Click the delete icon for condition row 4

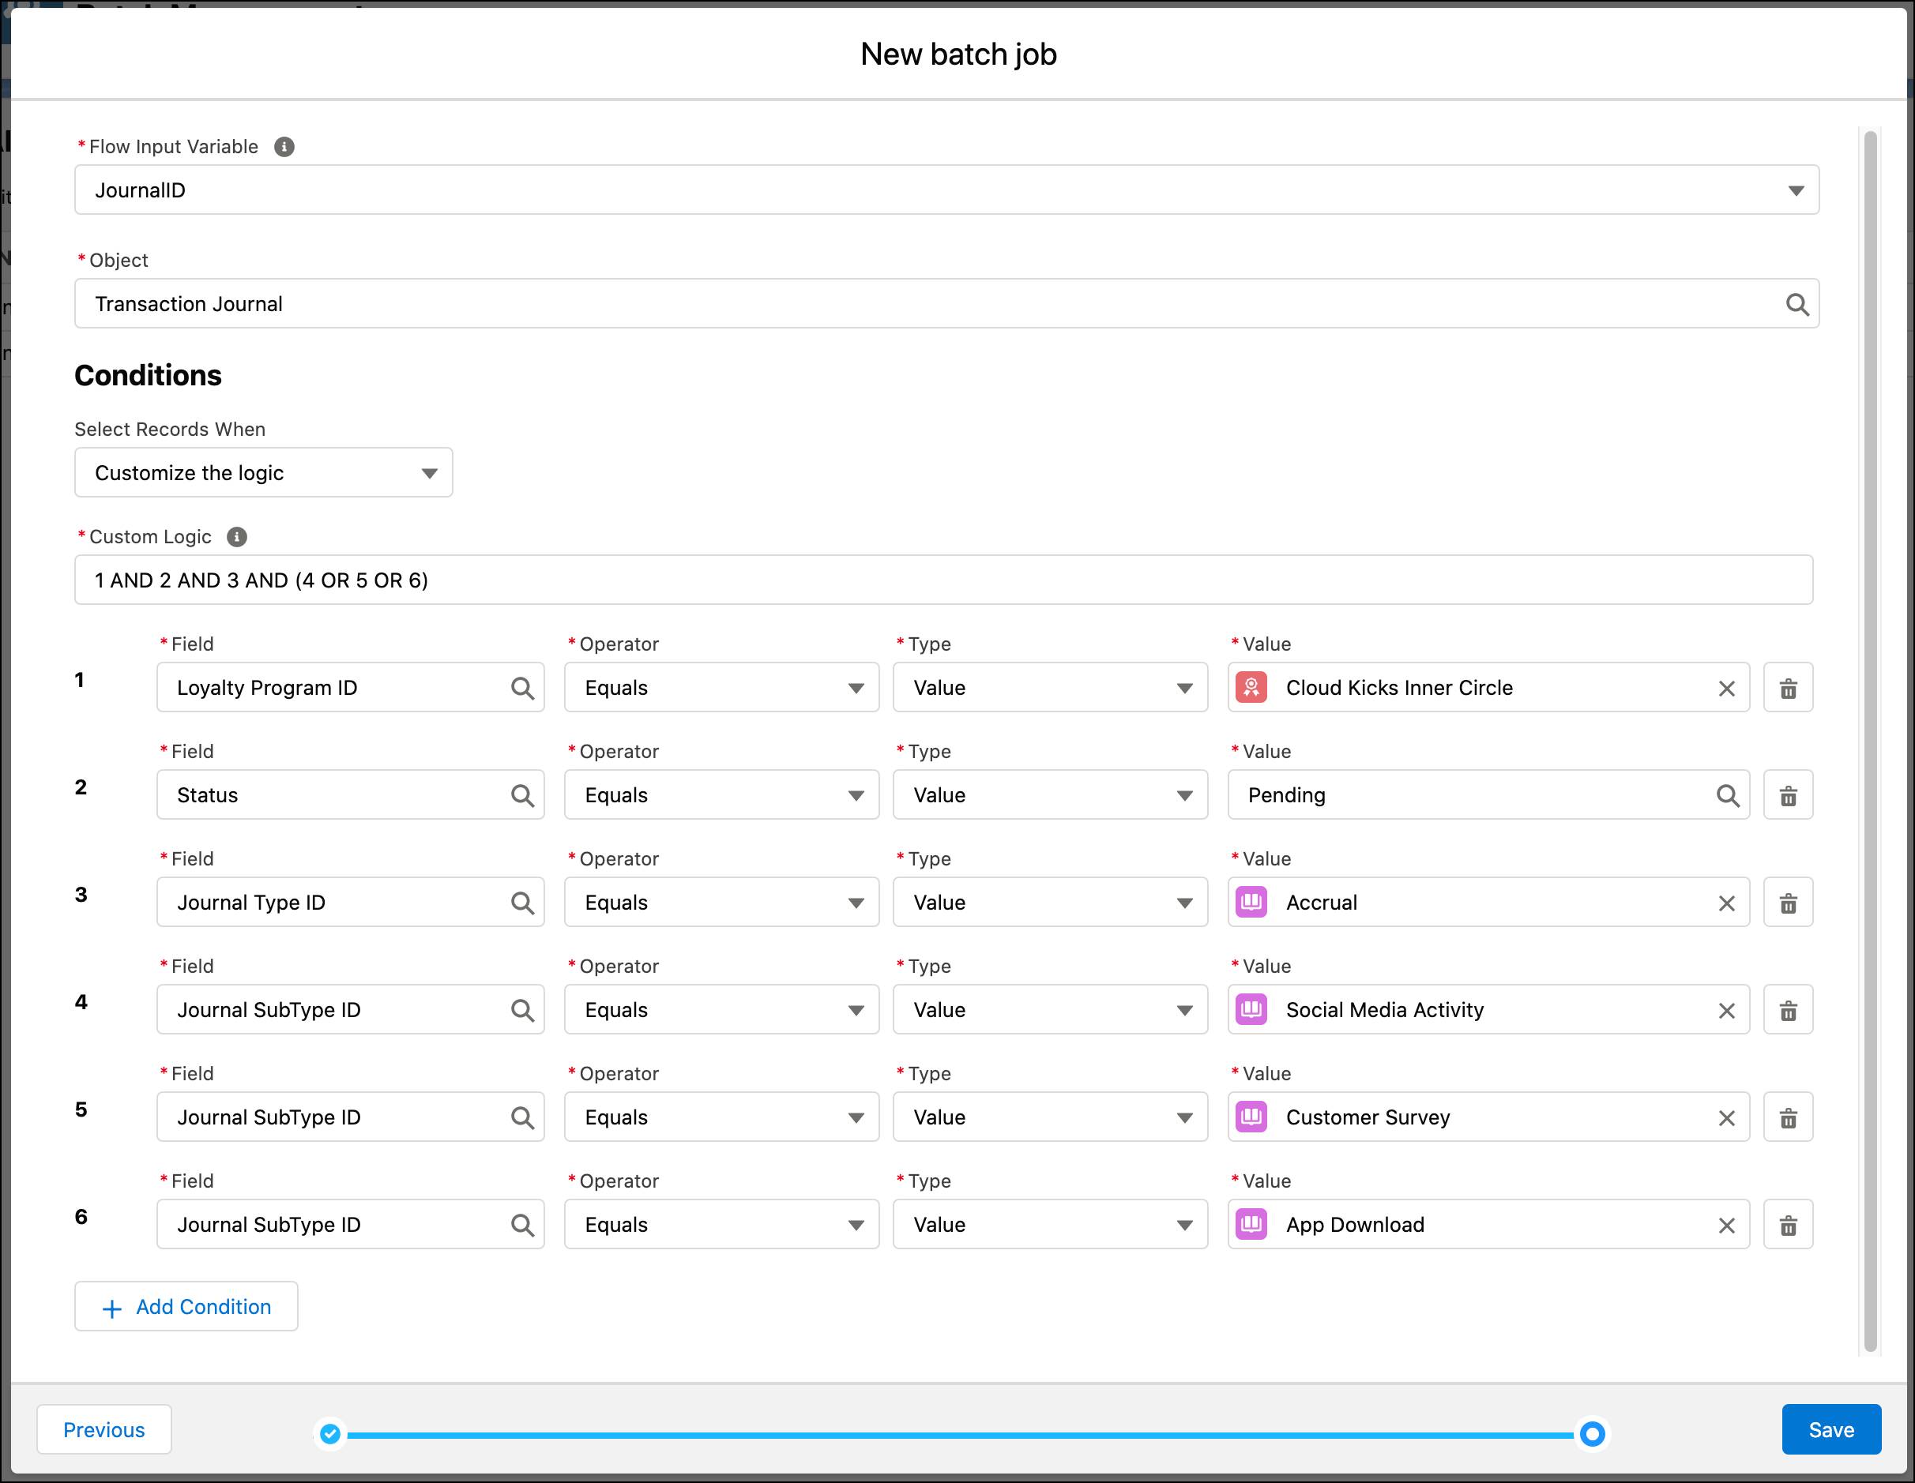coord(1788,1009)
